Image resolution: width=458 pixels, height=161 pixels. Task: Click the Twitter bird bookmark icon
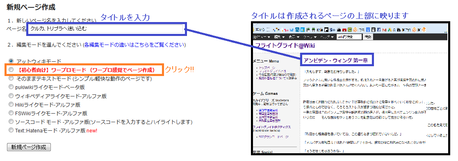pyautogui.click(x=292, y=29)
